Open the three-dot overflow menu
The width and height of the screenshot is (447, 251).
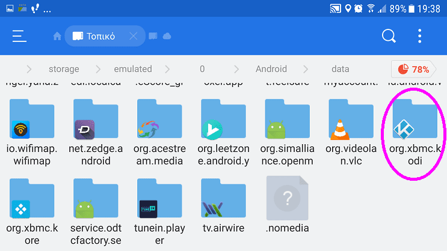click(x=420, y=36)
